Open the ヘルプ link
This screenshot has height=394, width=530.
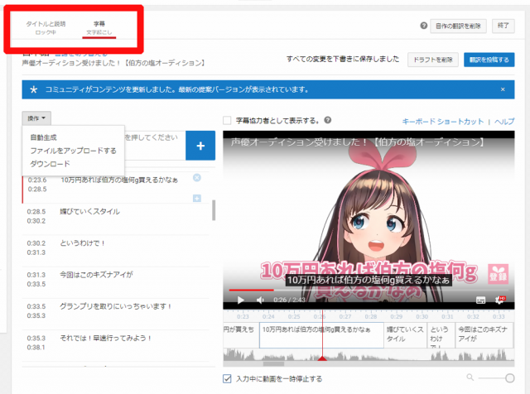click(x=504, y=122)
